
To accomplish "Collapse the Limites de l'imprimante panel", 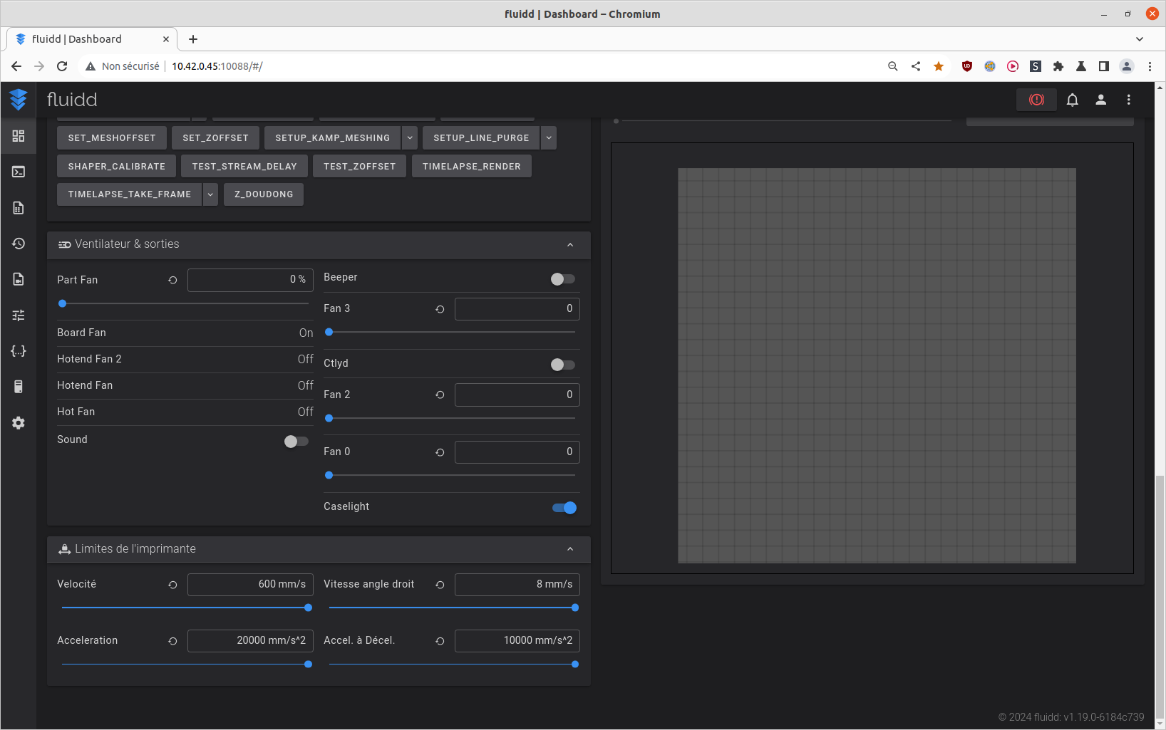I will (570, 549).
